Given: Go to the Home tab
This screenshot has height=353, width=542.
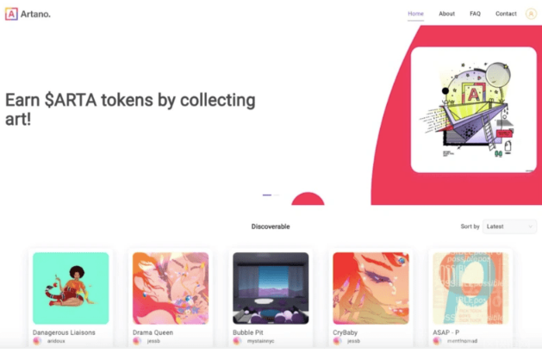Looking at the screenshot, I should point(415,14).
